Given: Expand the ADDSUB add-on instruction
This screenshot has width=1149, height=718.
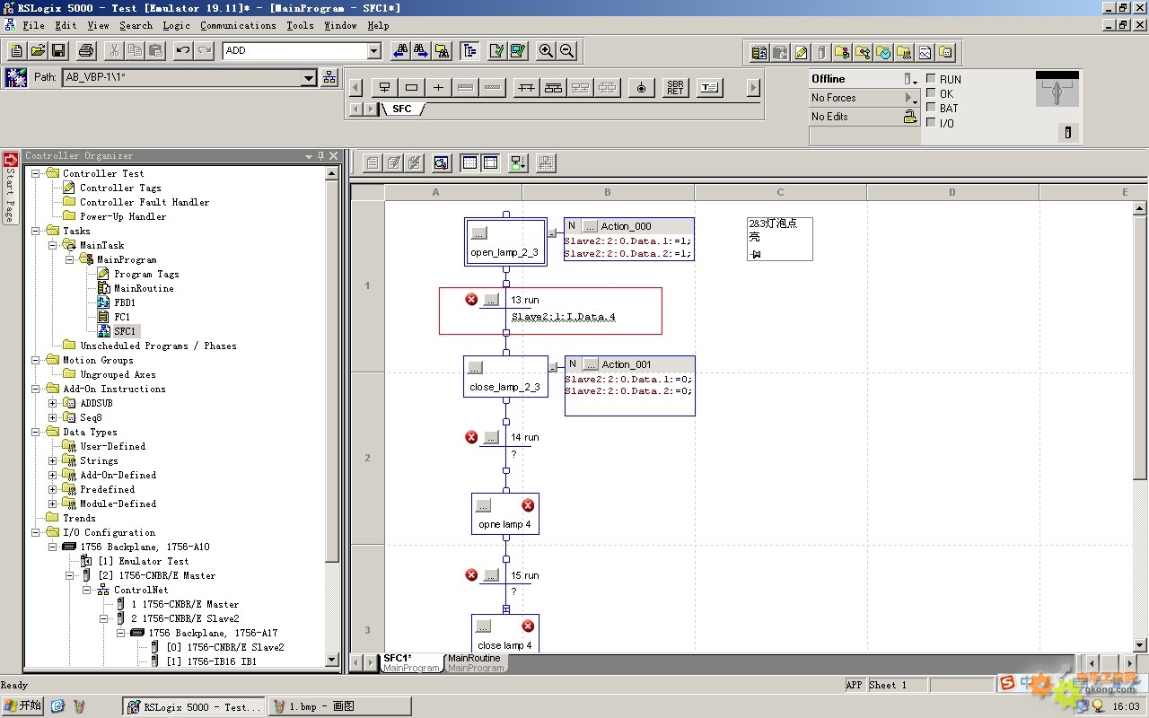Looking at the screenshot, I should point(53,403).
